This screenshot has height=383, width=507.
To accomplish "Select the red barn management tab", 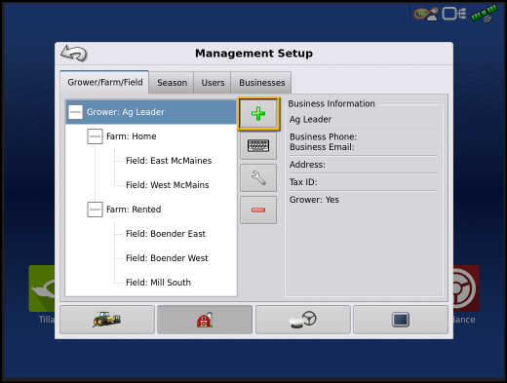I will [205, 320].
